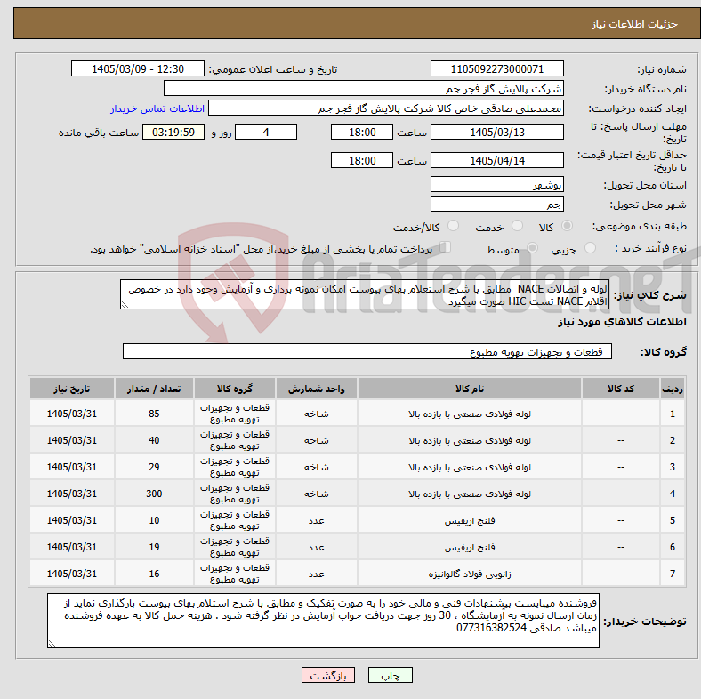This screenshot has width=701, height=699.
Task: Open the اطلاعات تماس خریدار link
Action: coord(157,108)
